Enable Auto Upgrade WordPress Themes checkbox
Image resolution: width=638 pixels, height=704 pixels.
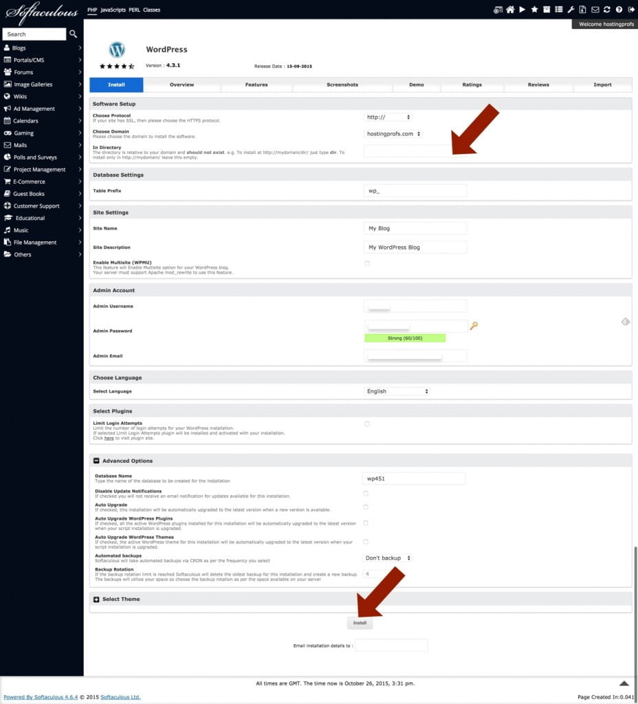pyautogui.click(x=366, y=542)
